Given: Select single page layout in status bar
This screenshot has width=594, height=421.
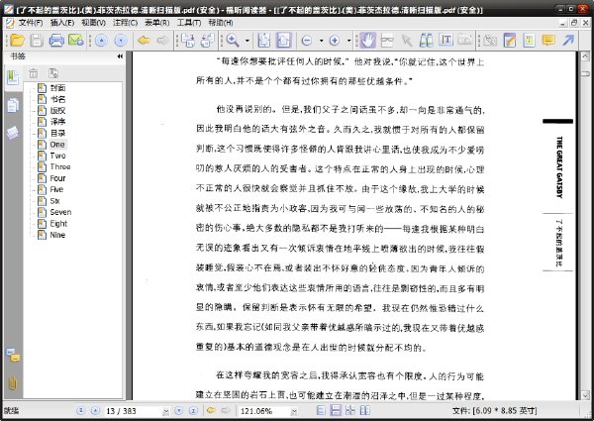Looking at the screenshot, I should [x=321, y=410].
